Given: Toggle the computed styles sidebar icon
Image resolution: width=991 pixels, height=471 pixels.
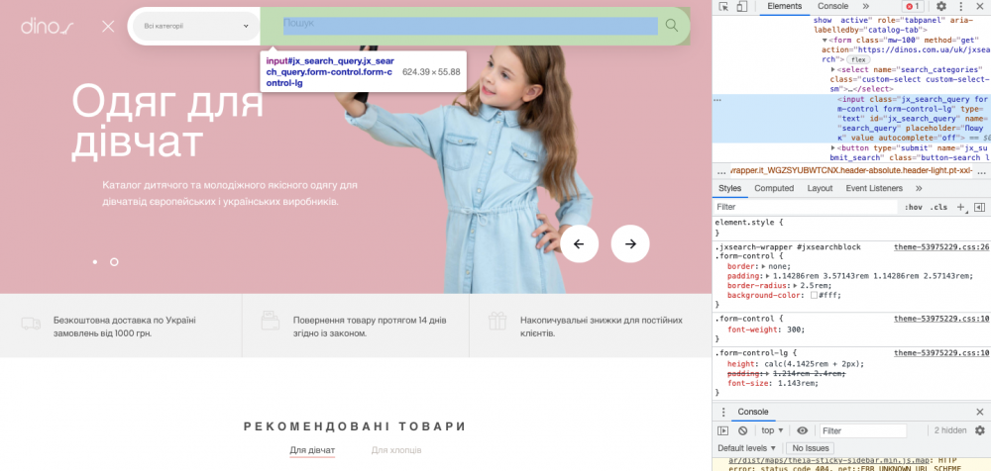Looking at the screenshot, I should pyautogui.click(x=979, y=207).
